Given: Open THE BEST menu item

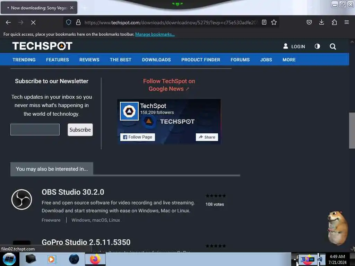Looking at the screenshot, I should (121, 60).
